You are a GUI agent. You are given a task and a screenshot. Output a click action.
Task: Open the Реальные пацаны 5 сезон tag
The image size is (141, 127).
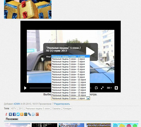coord(38,109)
